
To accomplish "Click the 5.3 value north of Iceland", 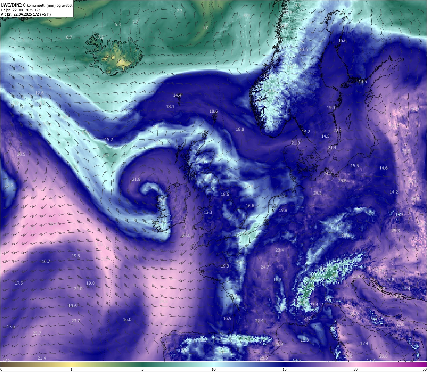I will pos(118,25).
